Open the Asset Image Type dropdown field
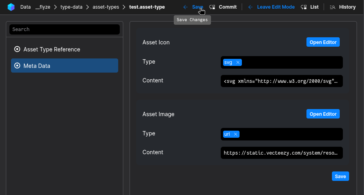The height and width of the screenshot is (195, 364). click(x=292, y=134)
